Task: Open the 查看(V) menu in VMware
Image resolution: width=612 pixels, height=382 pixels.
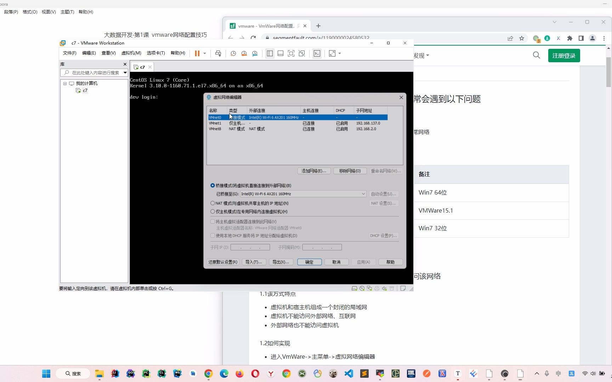Action: click(109, 53)
